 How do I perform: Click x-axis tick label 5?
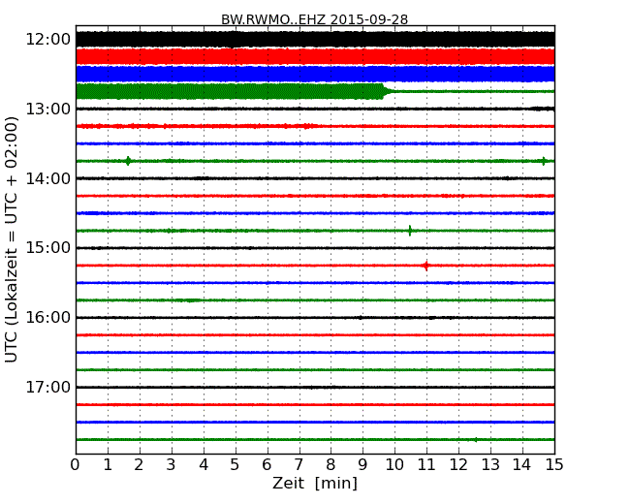pos(236,465)
